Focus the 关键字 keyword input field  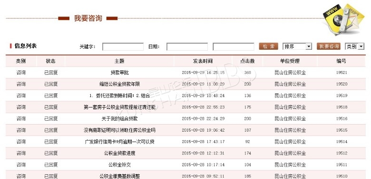tap(123, 46)
